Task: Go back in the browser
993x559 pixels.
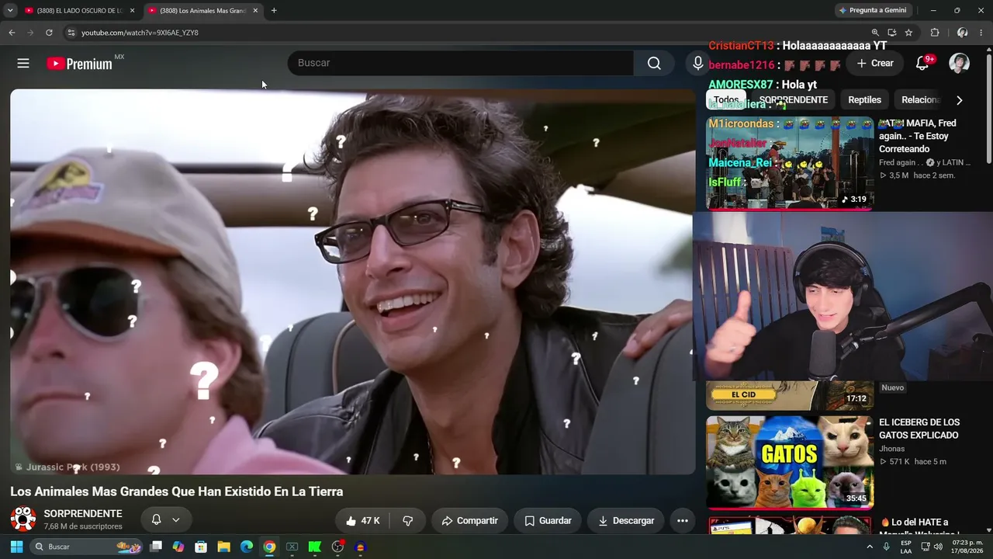Action: tap(12, 33)
